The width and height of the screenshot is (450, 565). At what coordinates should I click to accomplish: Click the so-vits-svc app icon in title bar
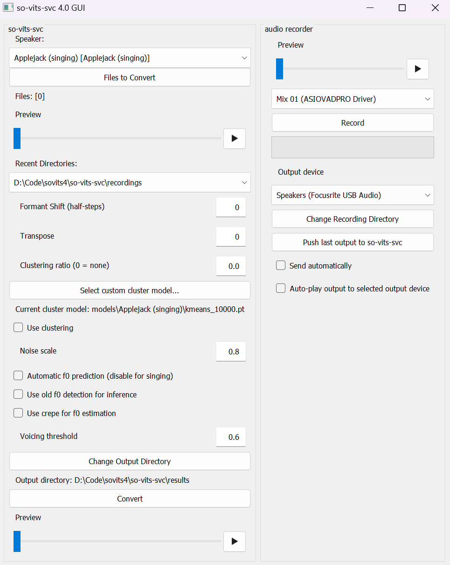(x=8, y=8)
